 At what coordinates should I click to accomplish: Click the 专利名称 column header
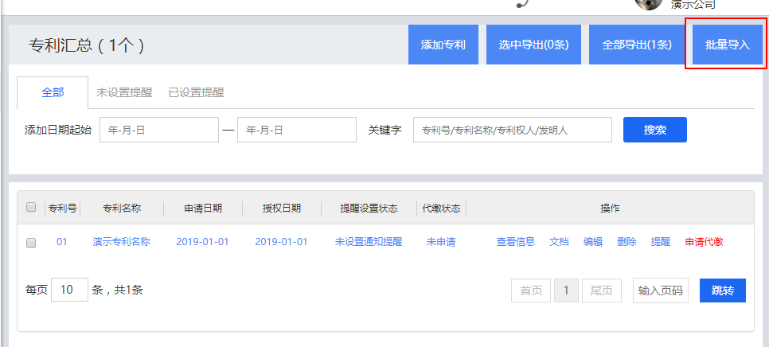(122, 209)
